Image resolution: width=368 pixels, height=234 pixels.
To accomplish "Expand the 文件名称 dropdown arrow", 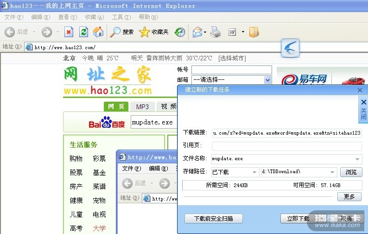I will click(x=357, y=159).
